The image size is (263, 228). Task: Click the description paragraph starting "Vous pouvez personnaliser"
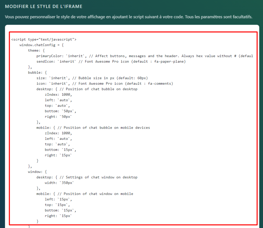128,17
